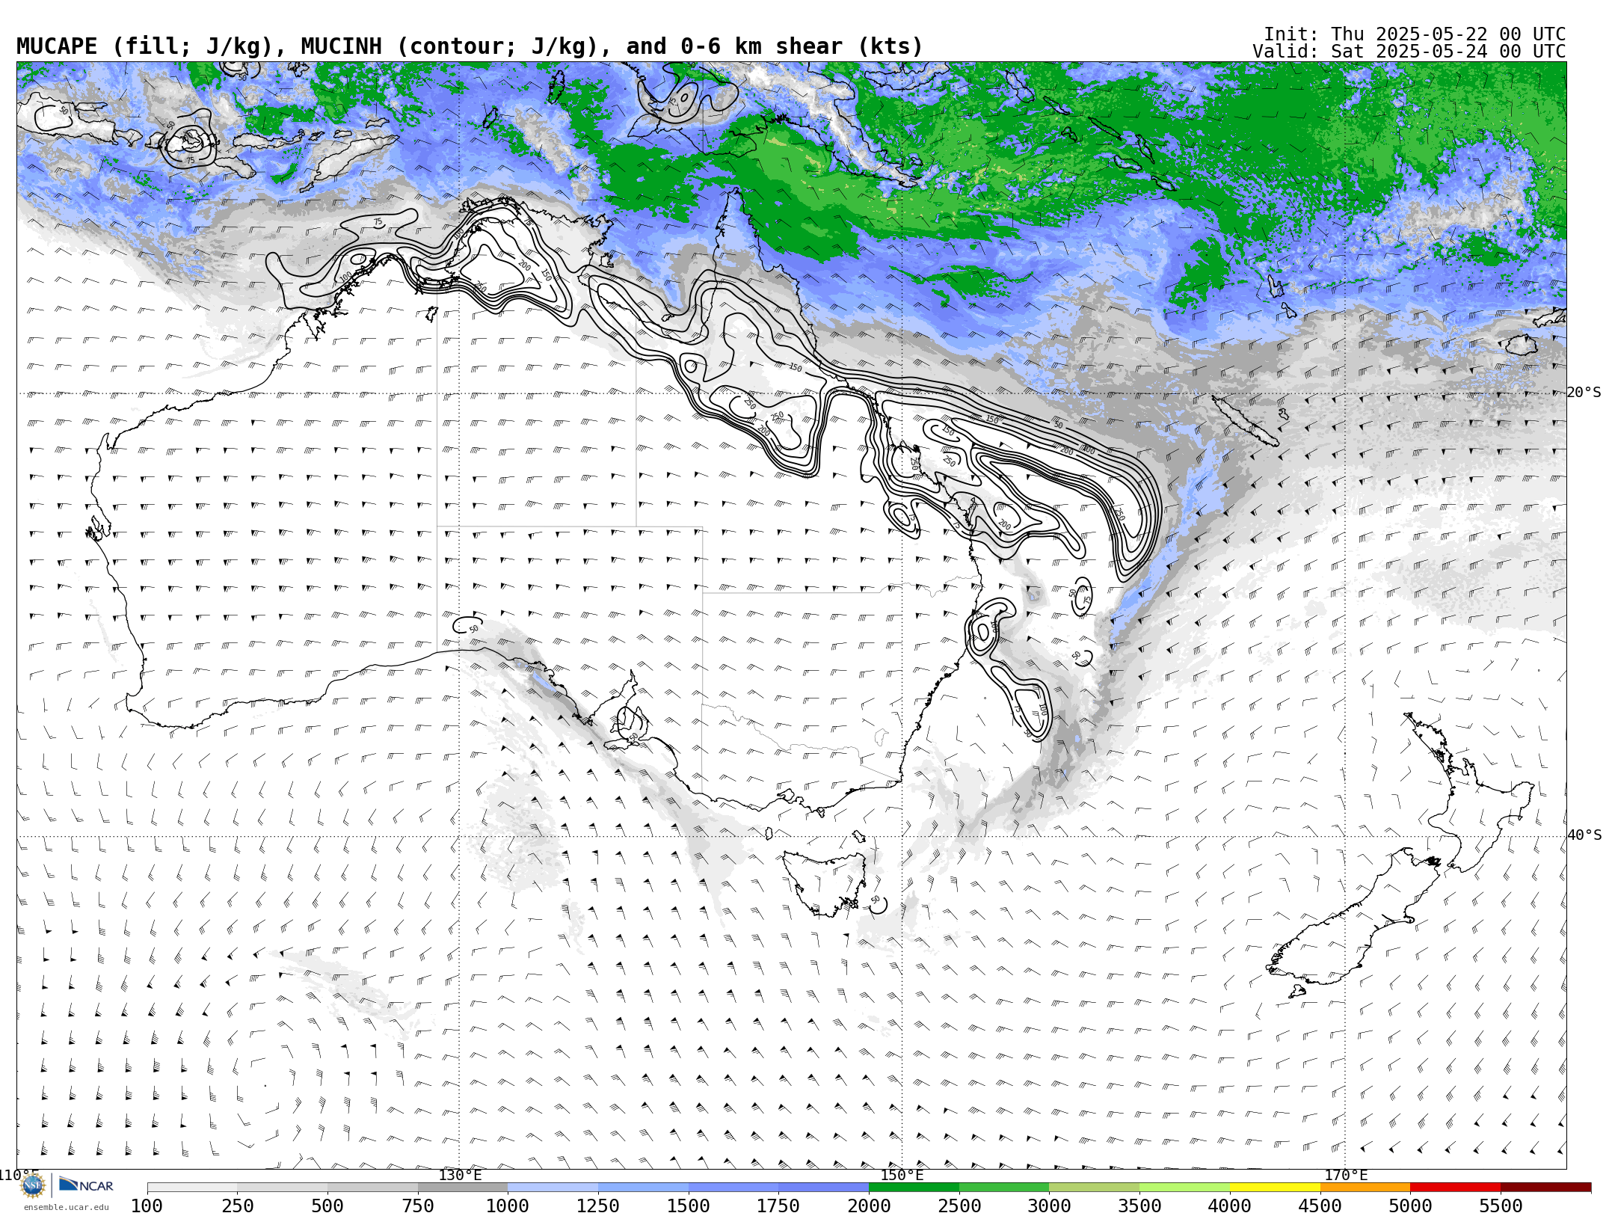
Task: Click the 170°E longitude label
Action: [x=1346, y=1175]
